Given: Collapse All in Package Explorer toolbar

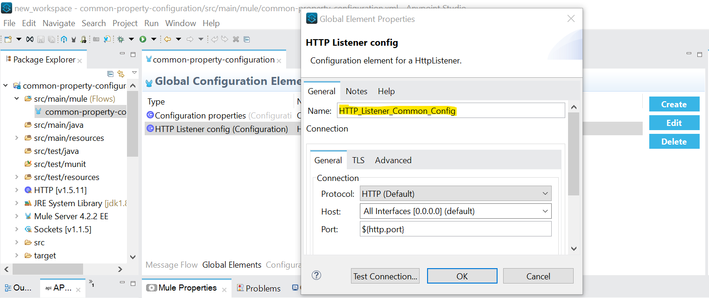Looking at the screenshot, I should (x=111, y=74).
